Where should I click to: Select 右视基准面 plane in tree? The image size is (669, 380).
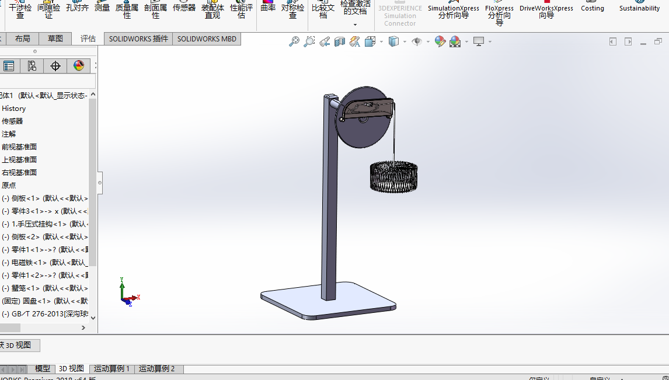pyautogui.click(x=19, y=172)
